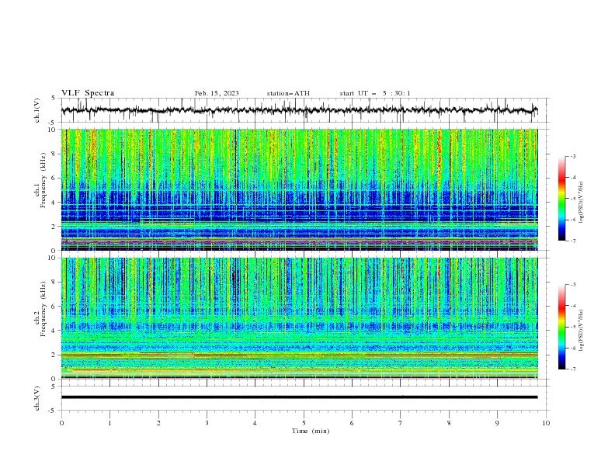Click the time axis end label "10"
Viewport: 615px width, 475px height.
tap(546, 423)
